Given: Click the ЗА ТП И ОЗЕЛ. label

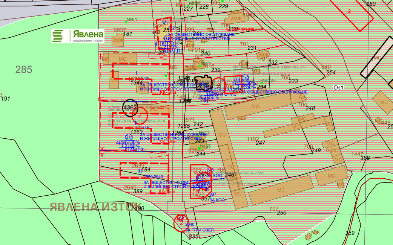Looking at the screenshot, I should tap(200, 230).
